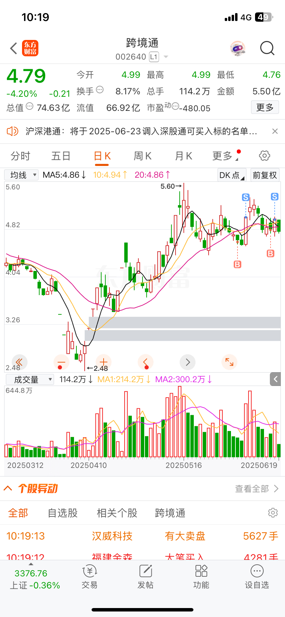Switch to 周K tab
Screen dimensions: 285x617
(x=142, y=156)
